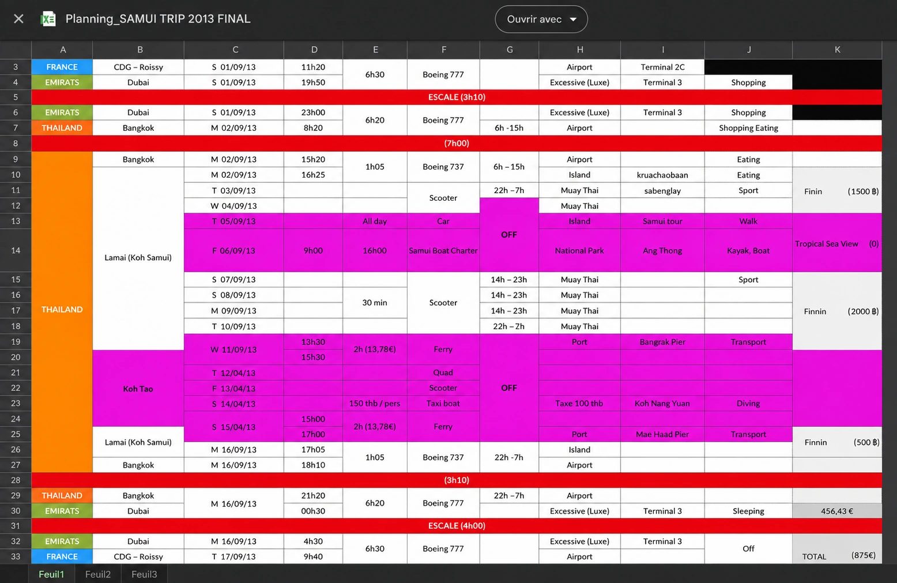Select the 'Taxe 100 thb' cell
The width and height of the screenshot is (897, 583).
click(579, 403)
